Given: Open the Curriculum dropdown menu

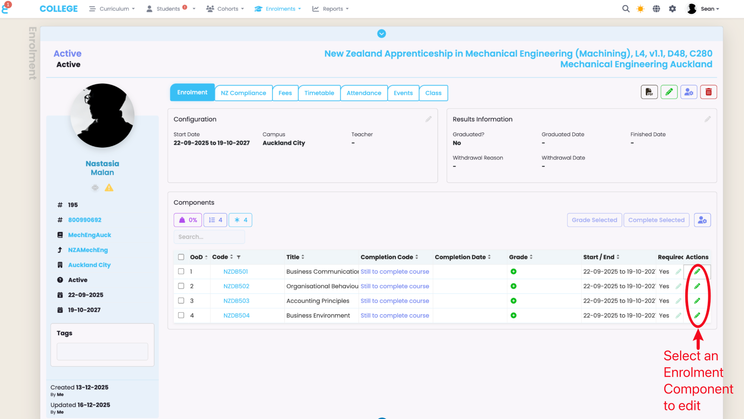Looking at the screenshot, I should pos(112,9).
